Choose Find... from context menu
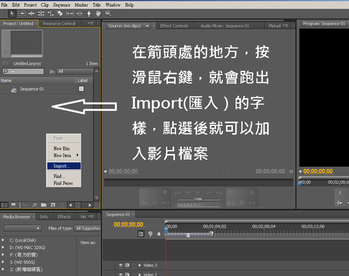349x276 pixels. coord(64,176)
